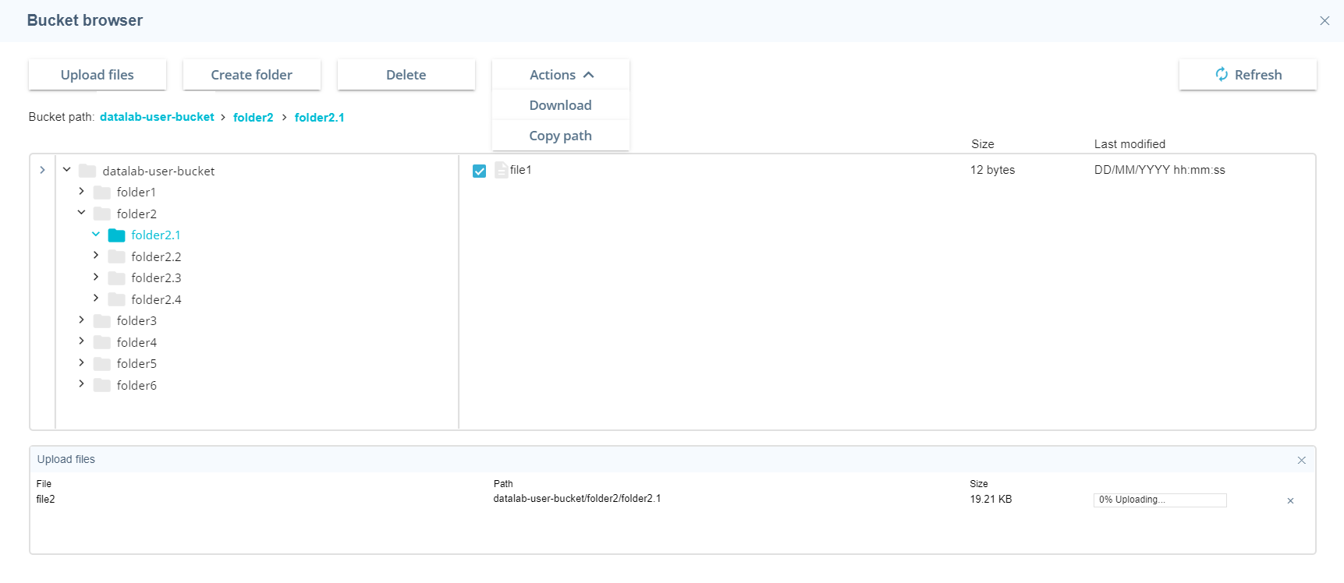The width and height of the screenshot is (1344, 583).
Task: Collapse folder2.1 tree node
Action: pyautogui.click(x=96, y=234)
